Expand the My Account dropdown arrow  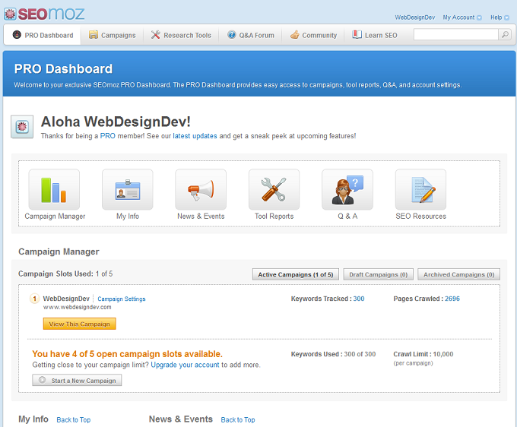(x=480, y=17)
